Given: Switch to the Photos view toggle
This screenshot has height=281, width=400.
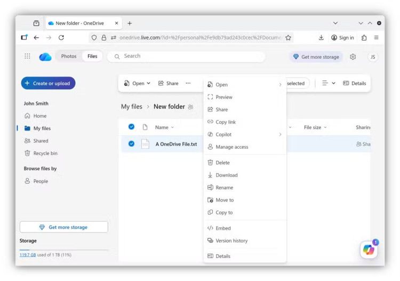Looking at the screenshot, I should (x=68, y=57).
